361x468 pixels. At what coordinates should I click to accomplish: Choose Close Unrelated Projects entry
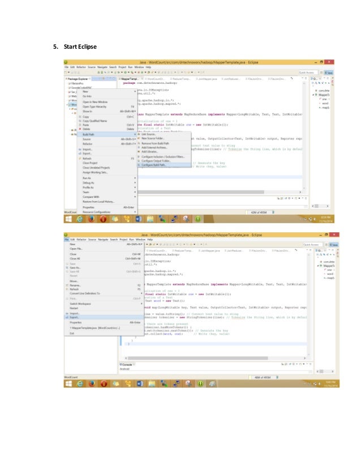tap(96, 168)
